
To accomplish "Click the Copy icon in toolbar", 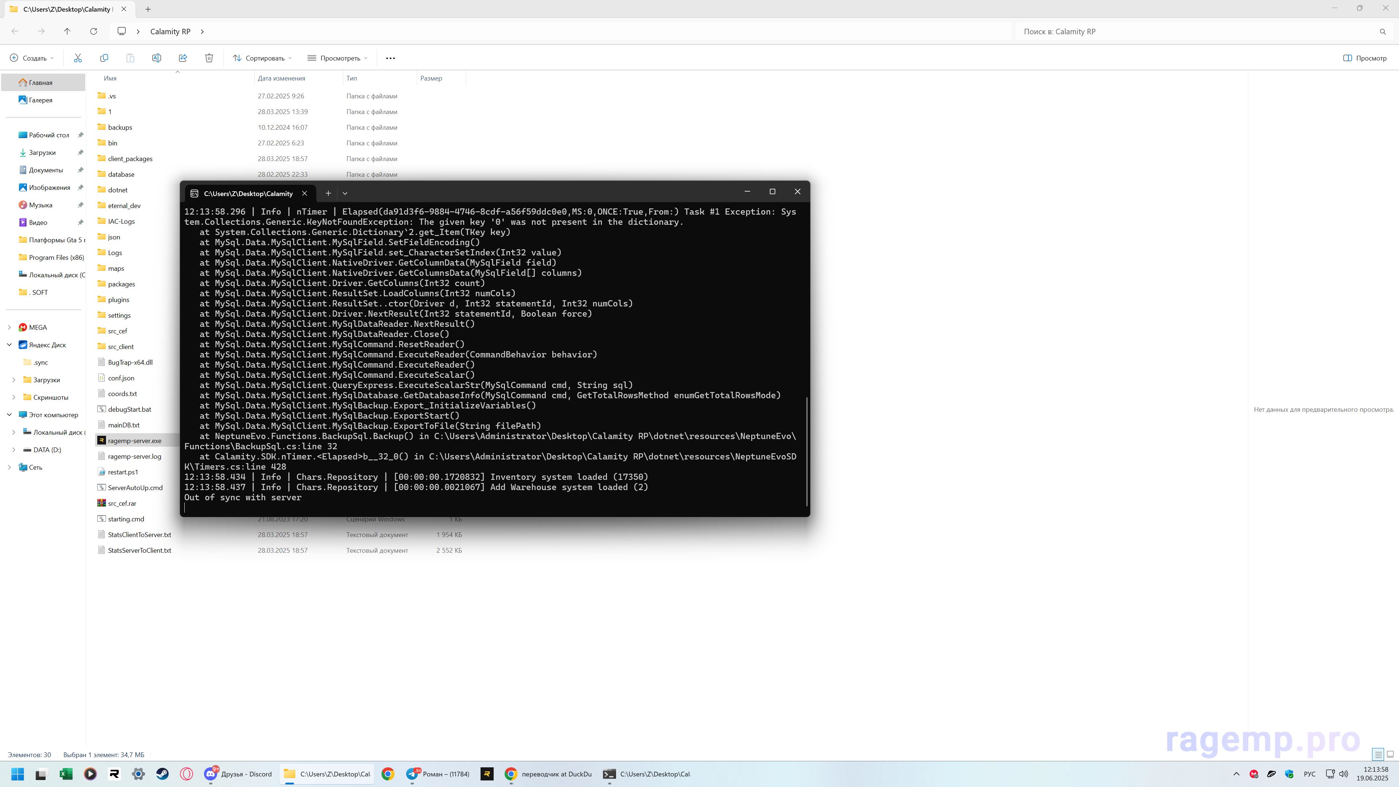I will pos(104,58).
